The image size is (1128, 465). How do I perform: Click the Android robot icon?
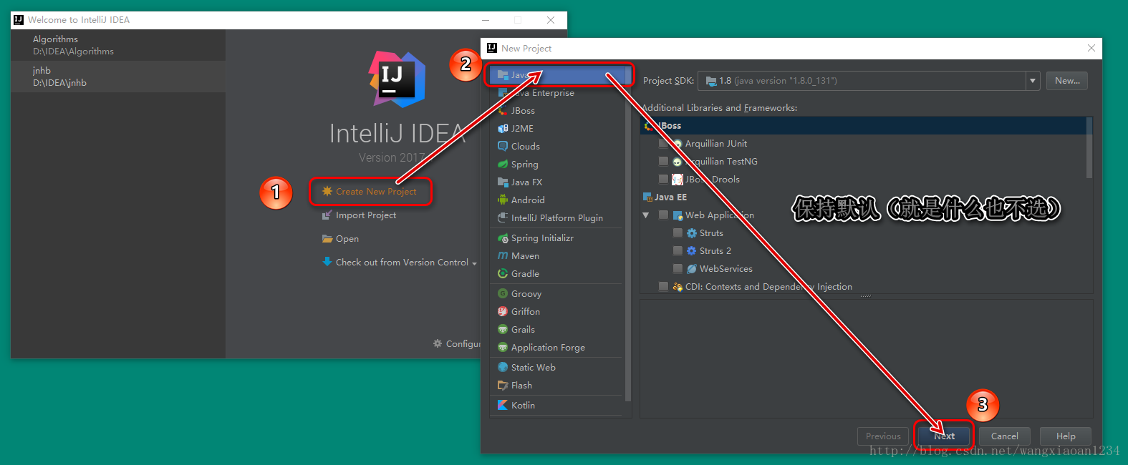point(503,200)
